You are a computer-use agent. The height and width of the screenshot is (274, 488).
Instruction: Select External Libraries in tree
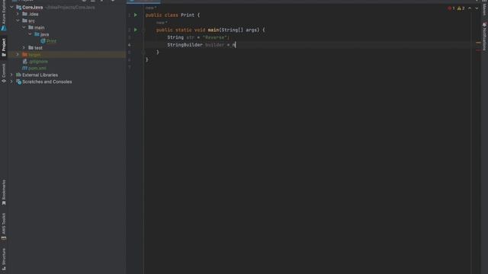[x=40, y=75]
